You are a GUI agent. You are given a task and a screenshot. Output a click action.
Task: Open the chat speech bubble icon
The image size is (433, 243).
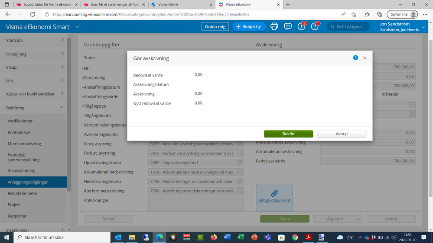pos(288,26)
